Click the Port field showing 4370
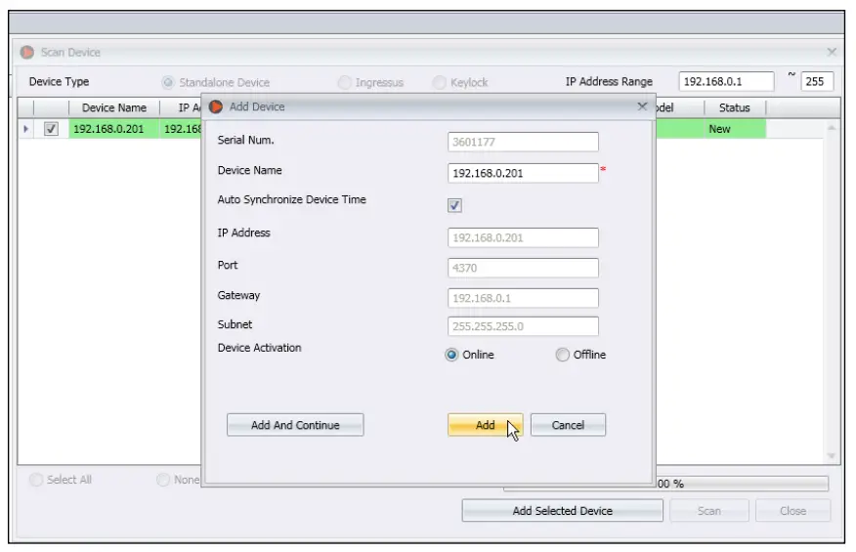 tap(523, 268)
